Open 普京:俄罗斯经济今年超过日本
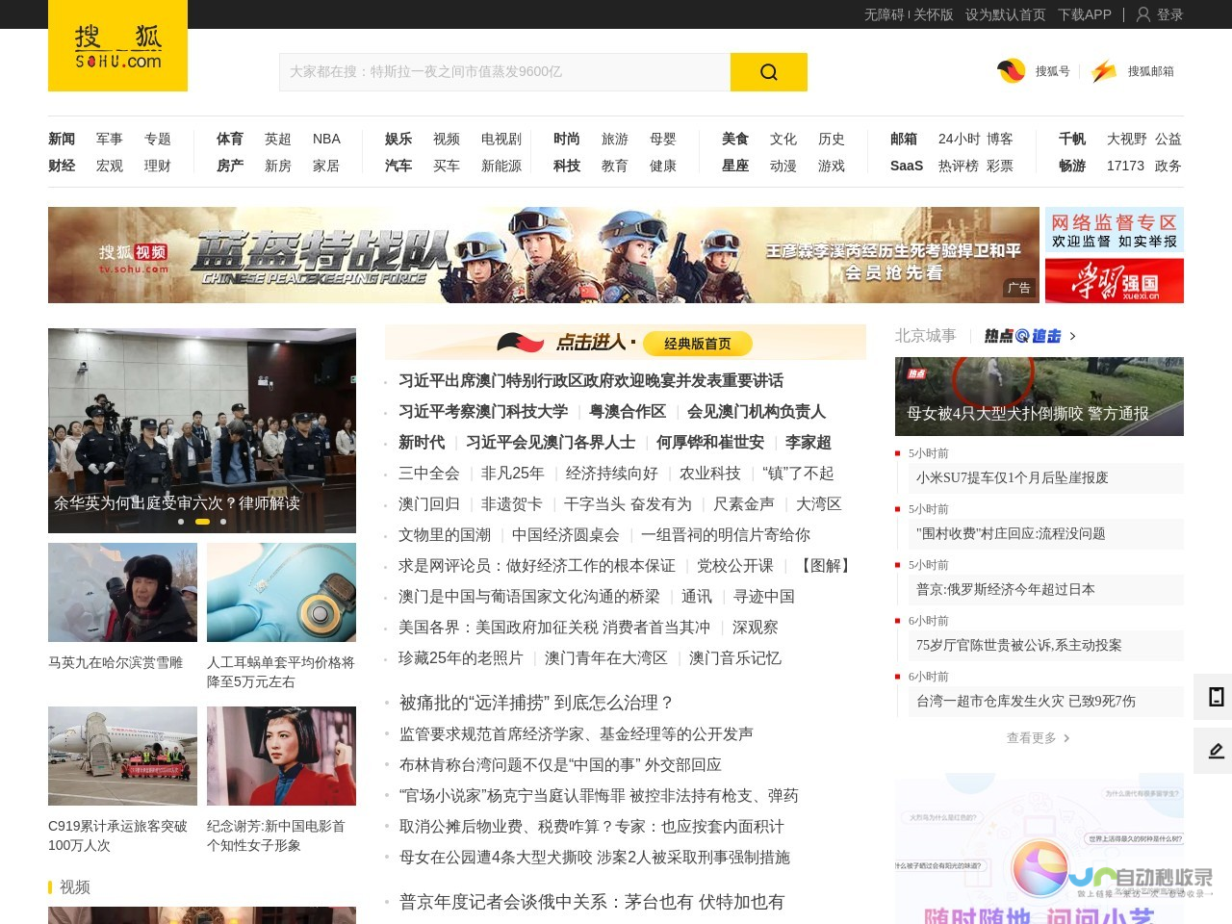Viewport: 1232px width, 924px height. tap(1006, 589)
